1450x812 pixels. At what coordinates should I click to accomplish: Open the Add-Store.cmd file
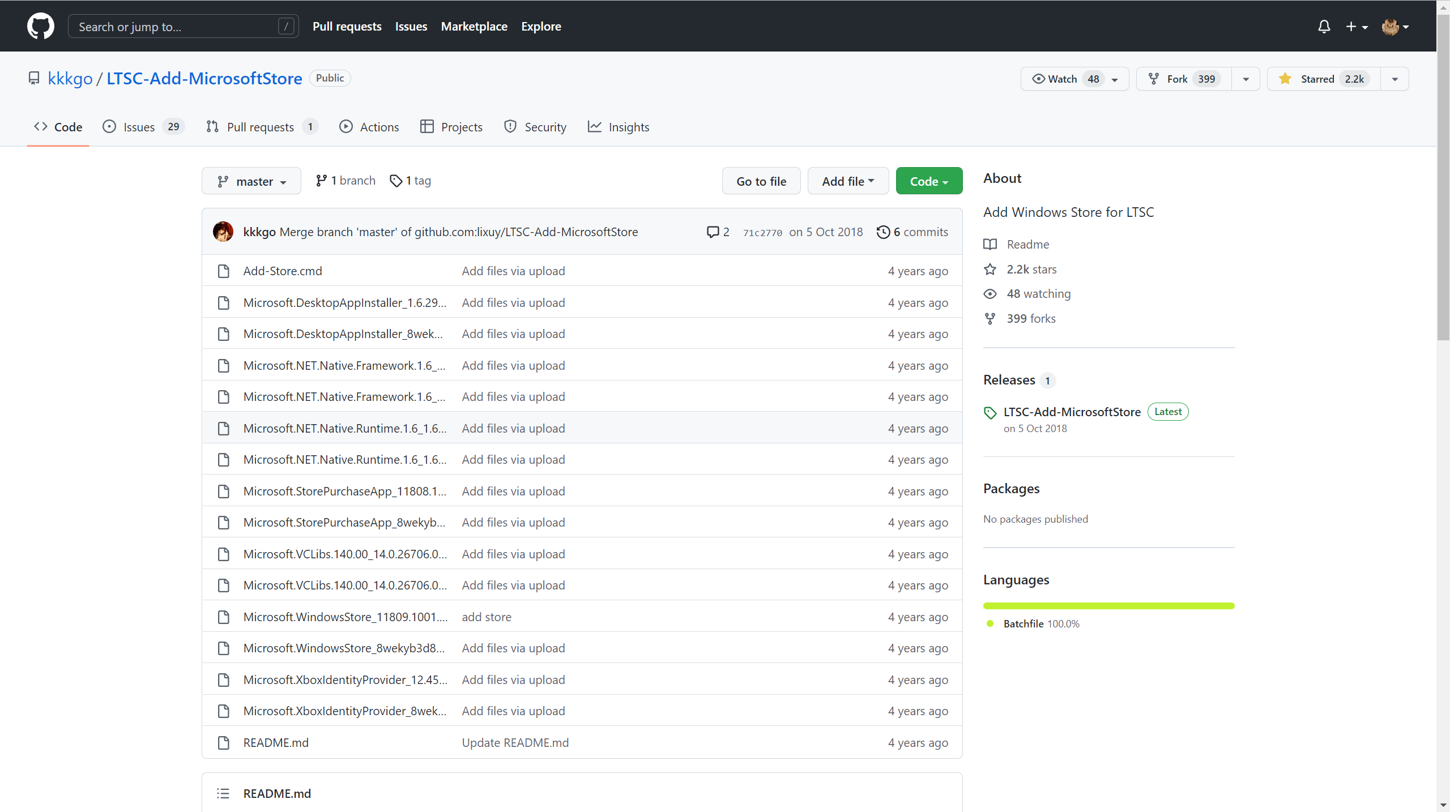pyautogui.click(x=283, y=271)
